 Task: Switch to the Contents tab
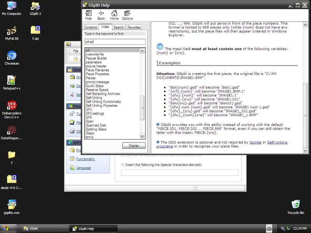click(91, 27)
